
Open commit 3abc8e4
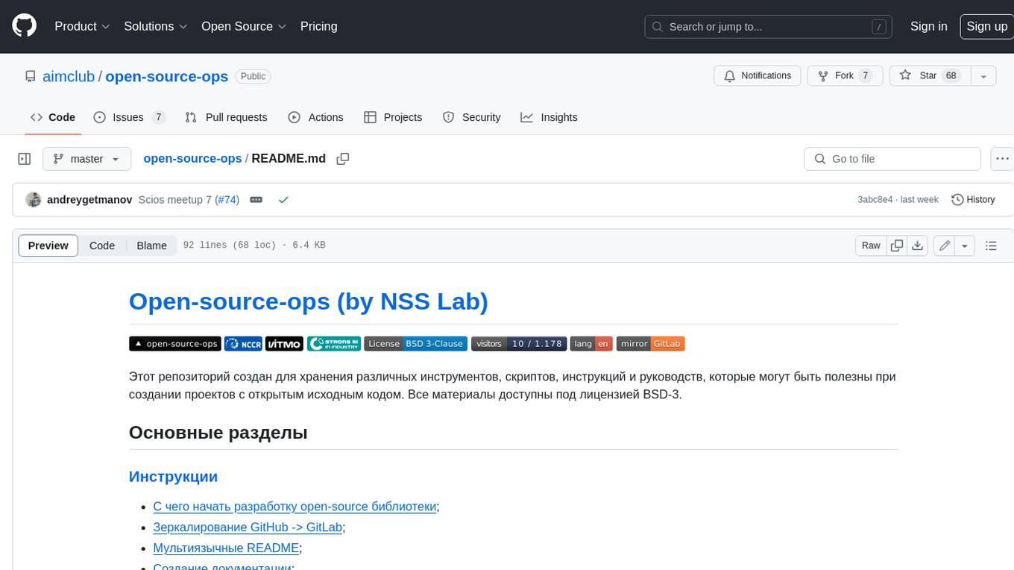(875, 200)
